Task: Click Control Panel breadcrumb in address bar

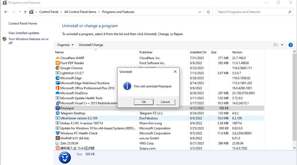Action: [x=49, y=12]
